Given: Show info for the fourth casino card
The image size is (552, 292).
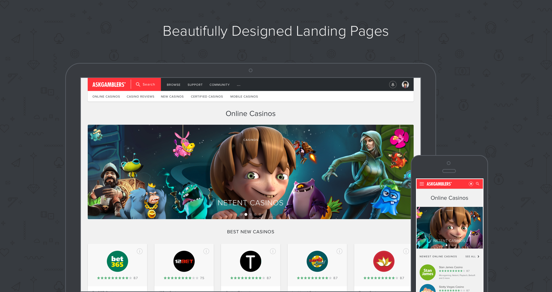Looking at the screenshot, I should click(x=339, y=251).
